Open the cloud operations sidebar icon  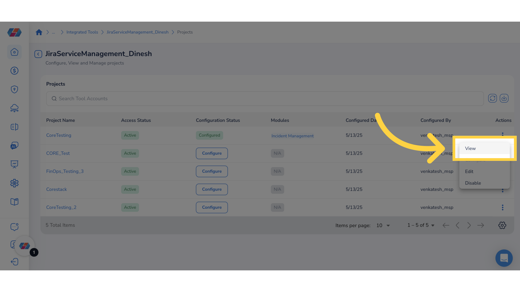point(14,108)
